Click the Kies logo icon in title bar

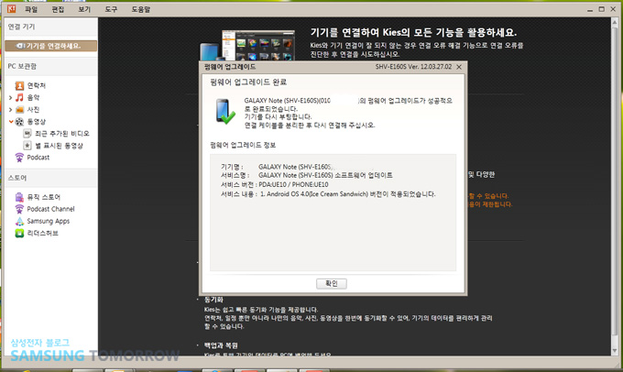coord(12,9)
